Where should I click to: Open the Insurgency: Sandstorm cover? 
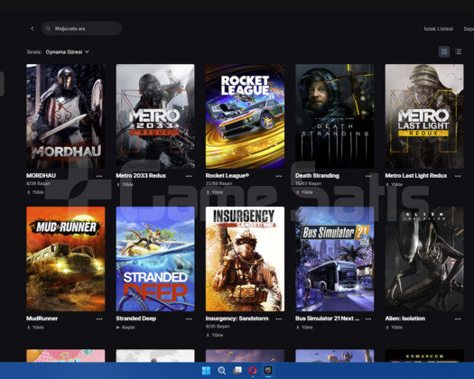(x=245, y=259)
